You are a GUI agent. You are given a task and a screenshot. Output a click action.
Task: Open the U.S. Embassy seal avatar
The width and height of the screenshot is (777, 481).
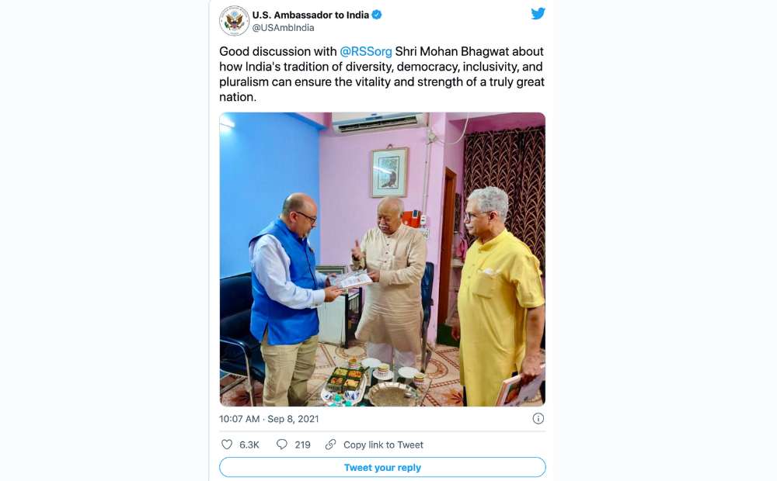[234, 21]
